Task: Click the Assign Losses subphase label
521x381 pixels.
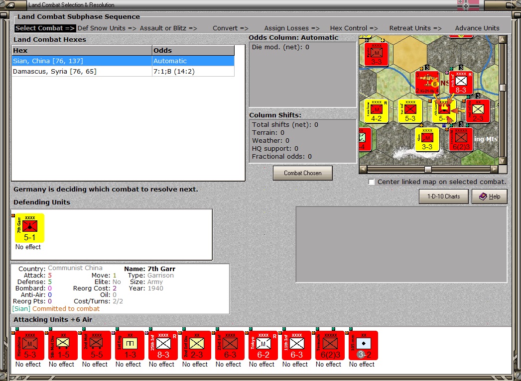Action: [x=292, y=28]
